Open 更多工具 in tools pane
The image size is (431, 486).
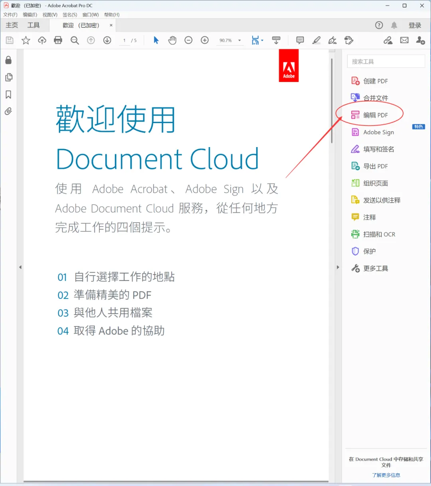(x=370, y=268)
